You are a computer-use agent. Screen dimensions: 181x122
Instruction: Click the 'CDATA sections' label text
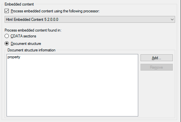pyautogui.click(x=23, y=36)
